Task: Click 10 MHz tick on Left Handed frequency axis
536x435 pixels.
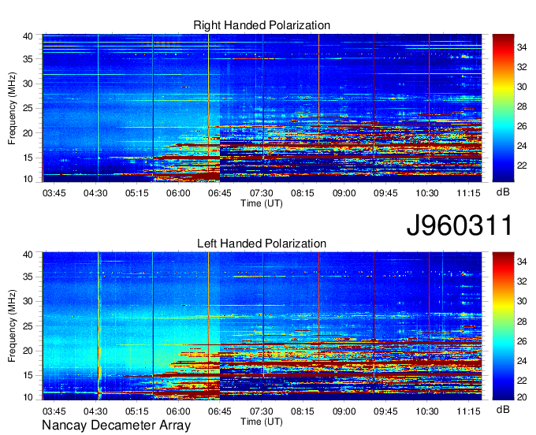Action: (x=28, y=397)
